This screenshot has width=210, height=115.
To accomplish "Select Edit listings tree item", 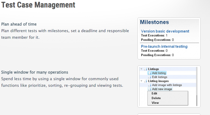I will (160, 77).
